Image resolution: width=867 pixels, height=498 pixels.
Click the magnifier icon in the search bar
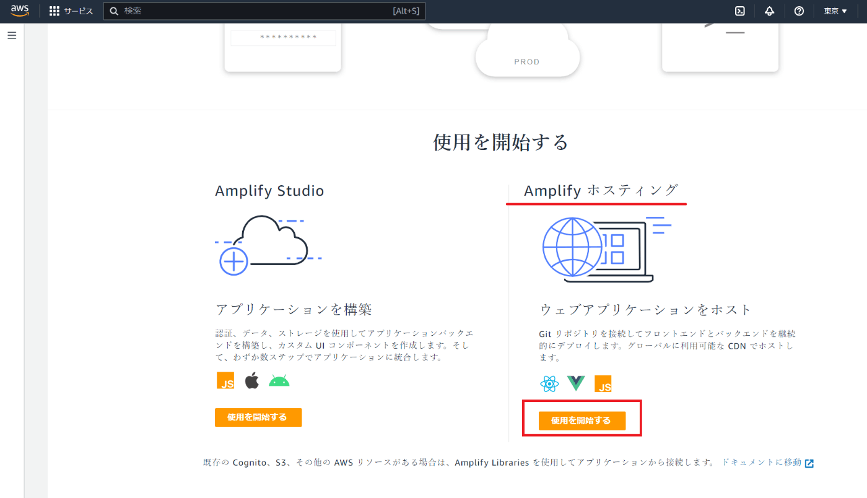pyautogui.click(x=114, y=11)
